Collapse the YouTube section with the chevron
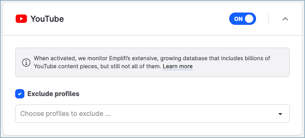The height and width of the screenshot is (138, 305). coord(285,19)
